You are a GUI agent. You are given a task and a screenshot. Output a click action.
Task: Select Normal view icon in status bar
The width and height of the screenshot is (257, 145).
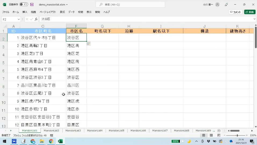click(x=204, y=135)
